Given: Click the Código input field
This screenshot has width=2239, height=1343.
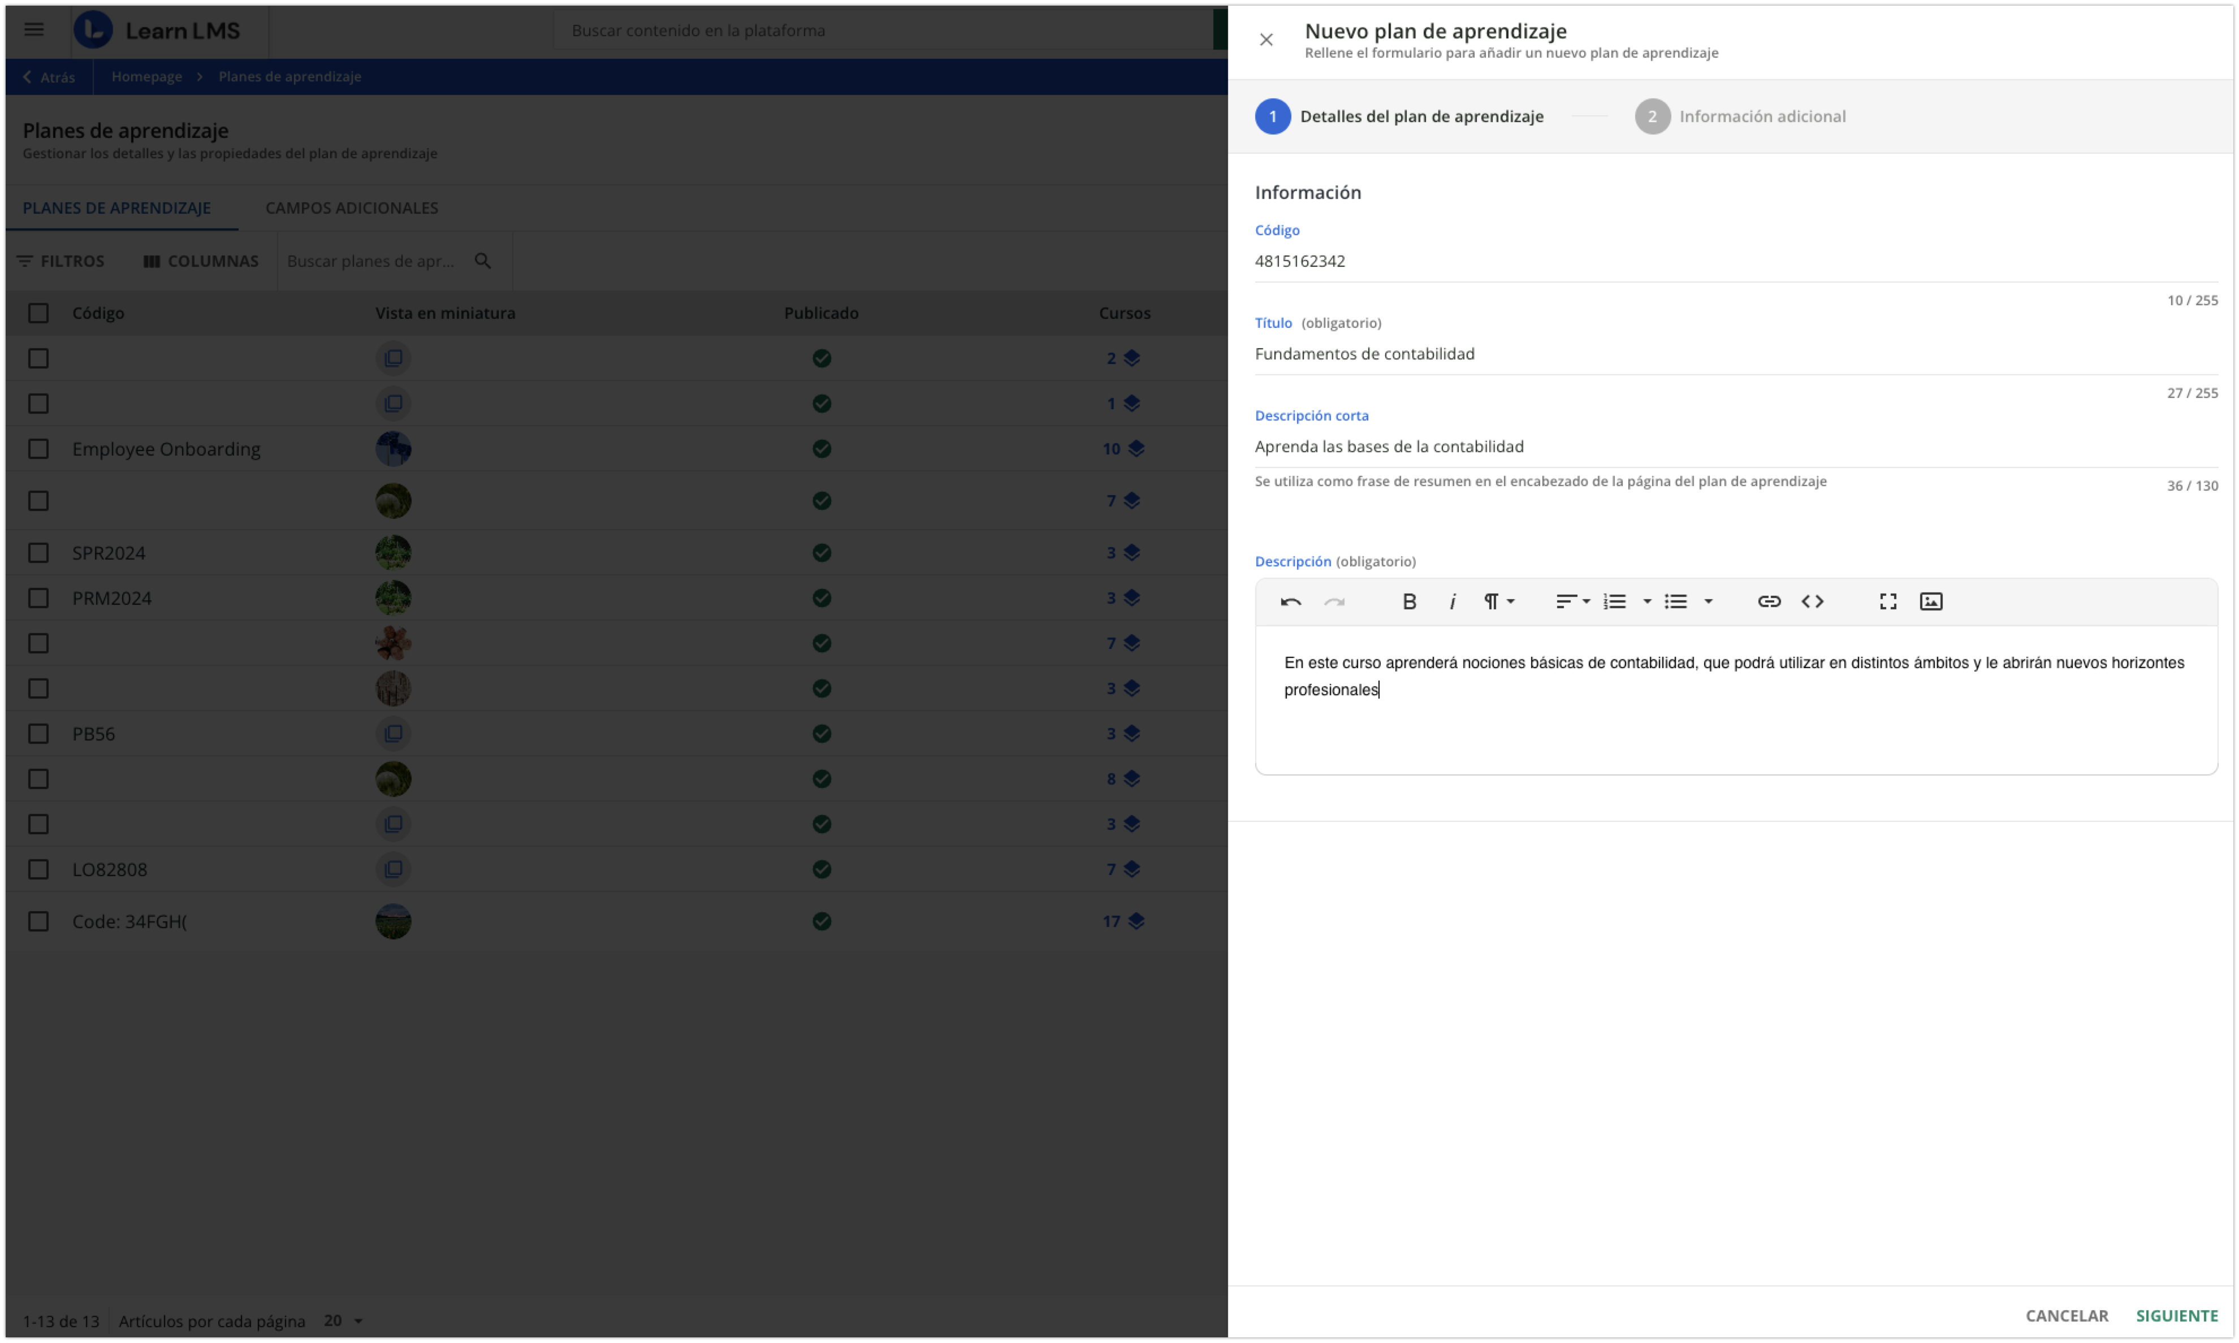Looking at the screenshot, I should pos(1736,262).
